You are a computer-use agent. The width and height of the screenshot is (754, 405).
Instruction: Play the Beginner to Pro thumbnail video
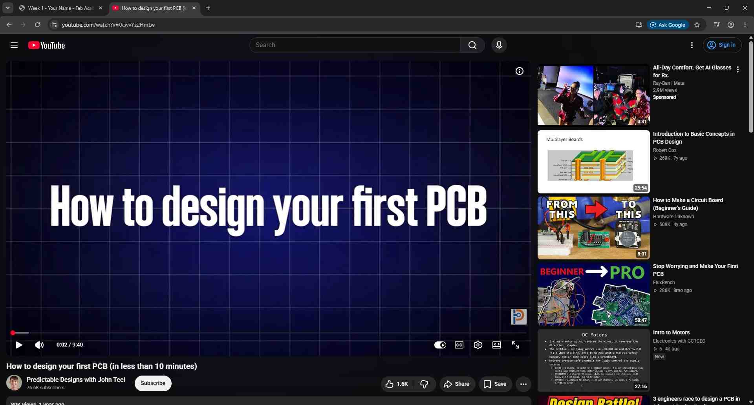click(594, 294)
